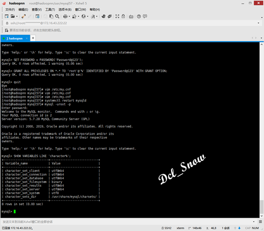Select the hadoopnn session tab
Image resolution: width=264 pixels, height=231 pixels.
click(x=15, y=38)
